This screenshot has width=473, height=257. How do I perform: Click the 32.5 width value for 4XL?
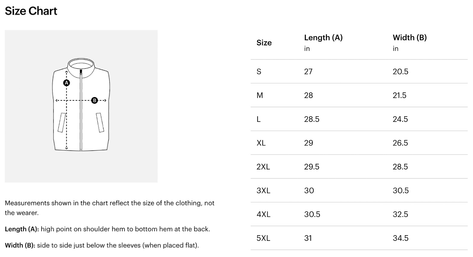400,214
